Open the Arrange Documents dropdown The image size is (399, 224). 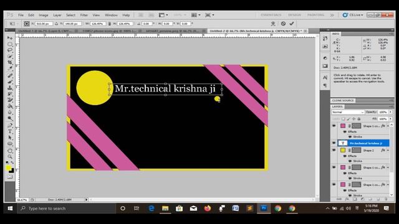pyautogui.click(x=196, y=15)
